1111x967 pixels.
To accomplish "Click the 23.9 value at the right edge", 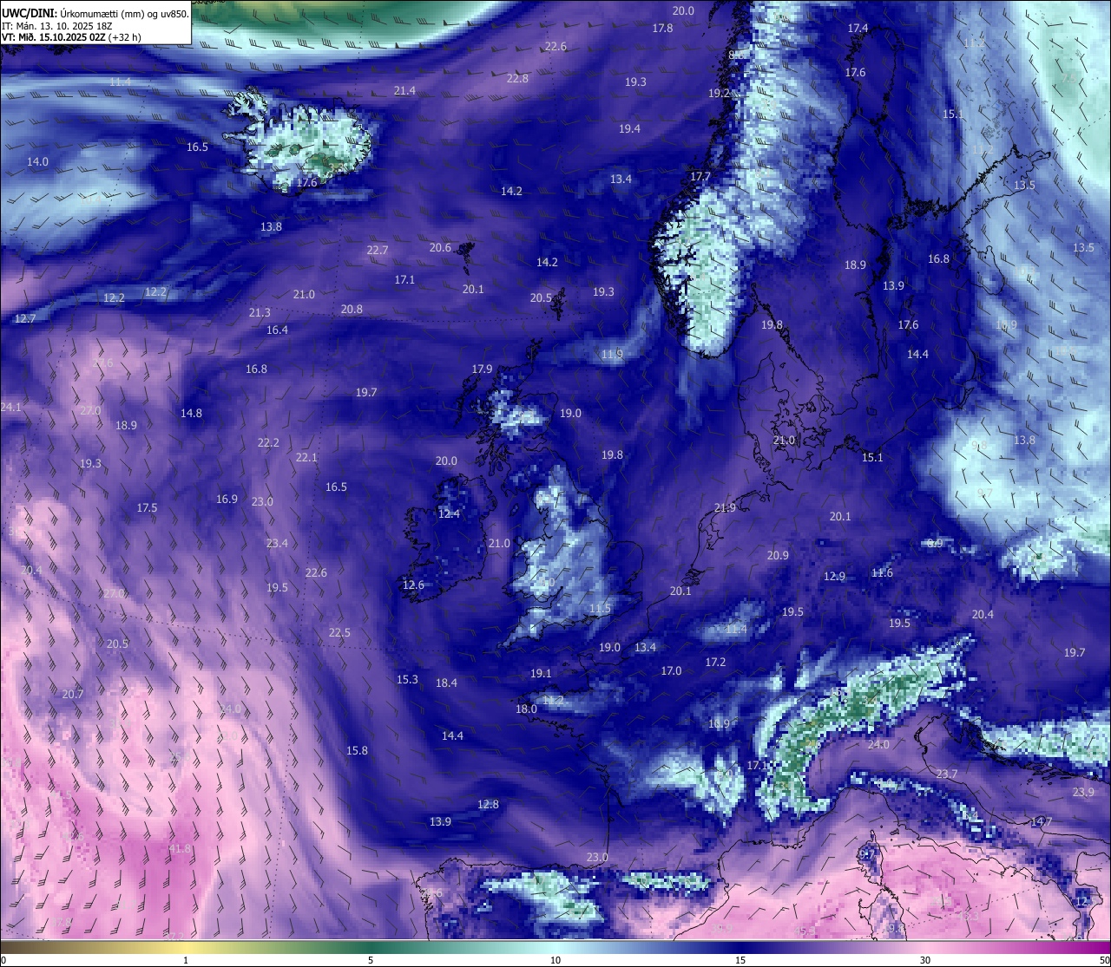I will tap(1083, 793).
